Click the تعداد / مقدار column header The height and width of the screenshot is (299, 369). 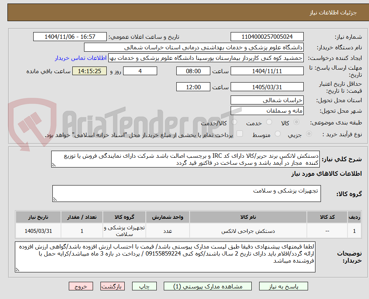[82, 217]
